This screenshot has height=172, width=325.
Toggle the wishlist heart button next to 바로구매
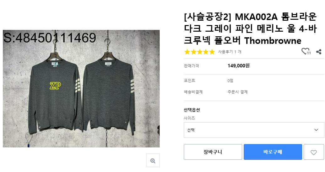coord(313,152)
